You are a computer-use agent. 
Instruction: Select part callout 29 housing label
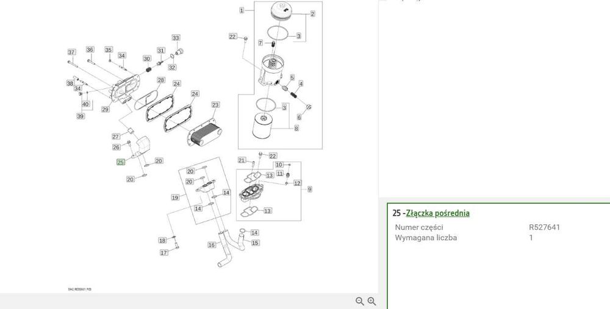click(106, 110)
